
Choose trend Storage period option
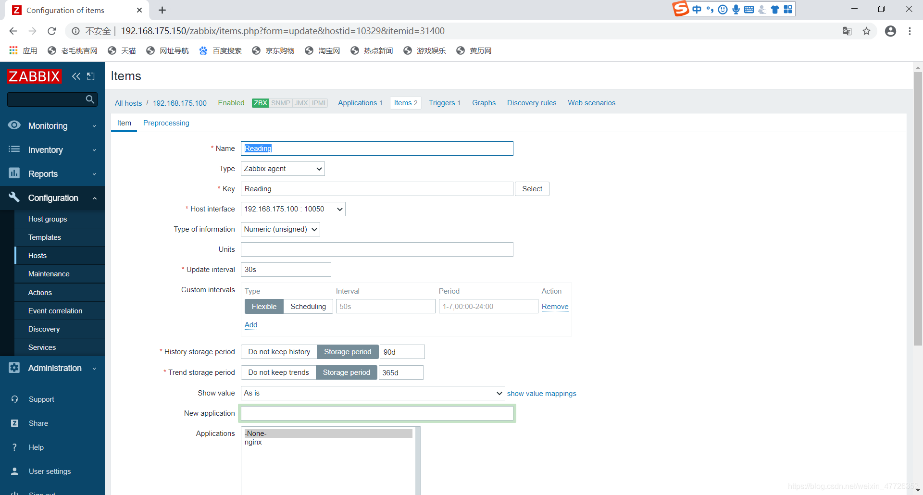(347, 372)
